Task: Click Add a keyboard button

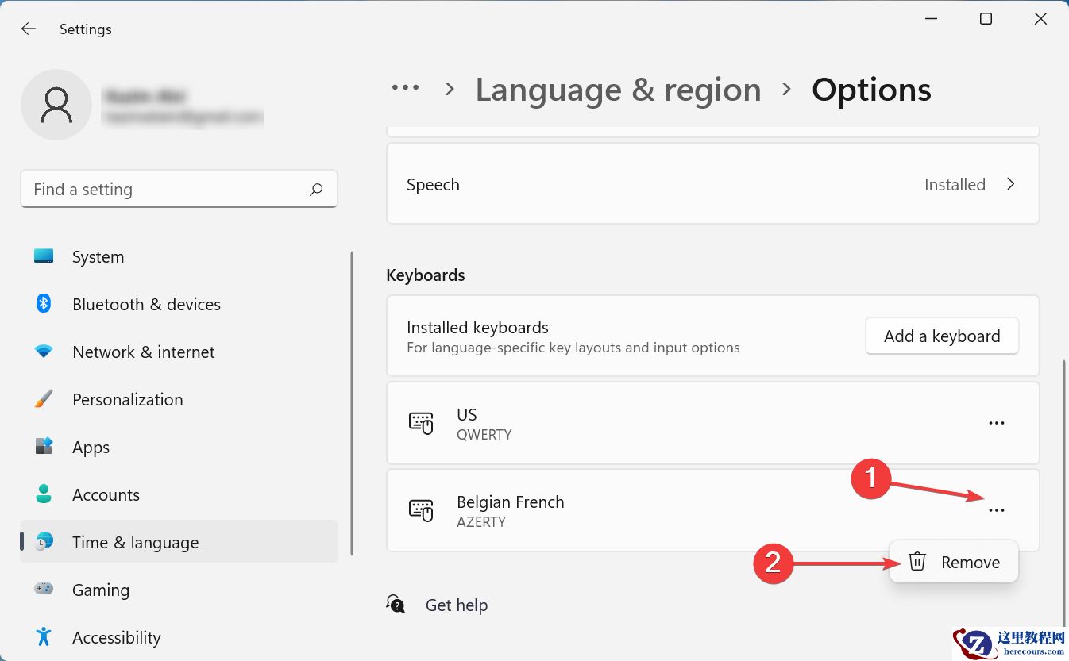Action: (941, 336)
